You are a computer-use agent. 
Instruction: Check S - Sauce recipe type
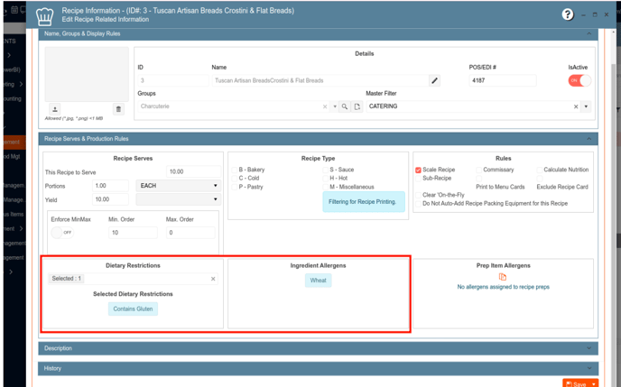tap(325, 170)
